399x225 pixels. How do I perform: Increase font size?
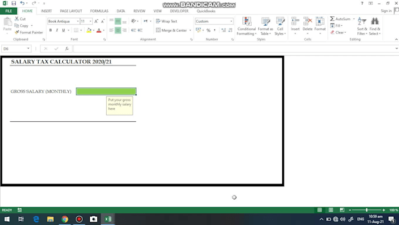[96, 21]
